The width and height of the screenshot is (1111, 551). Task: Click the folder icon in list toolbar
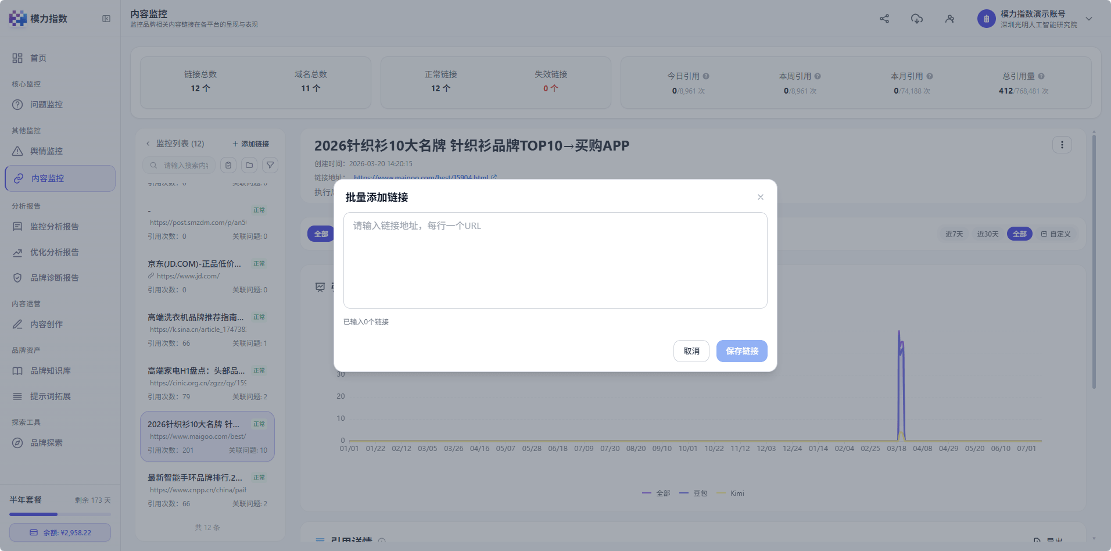249,165
